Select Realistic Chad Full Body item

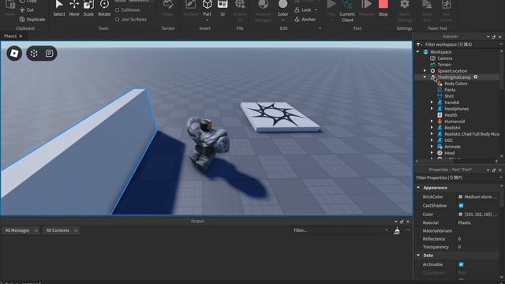(472, 134)
